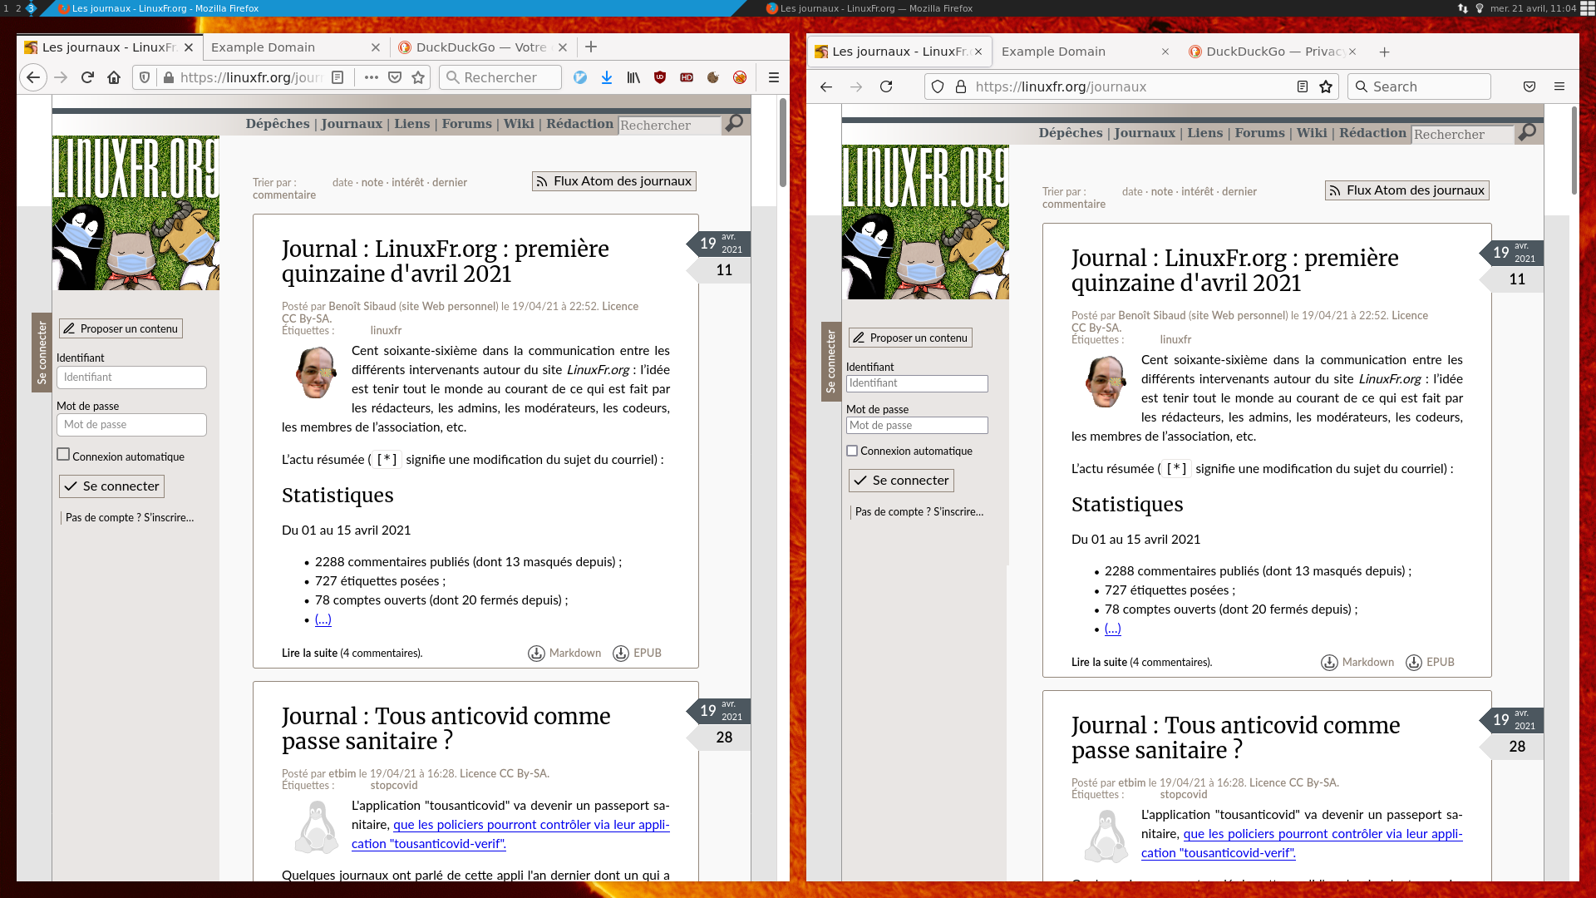Switch to Example Domain tab in left window
This screenshot has width=1596, height=898.
(x=286, y=47)
